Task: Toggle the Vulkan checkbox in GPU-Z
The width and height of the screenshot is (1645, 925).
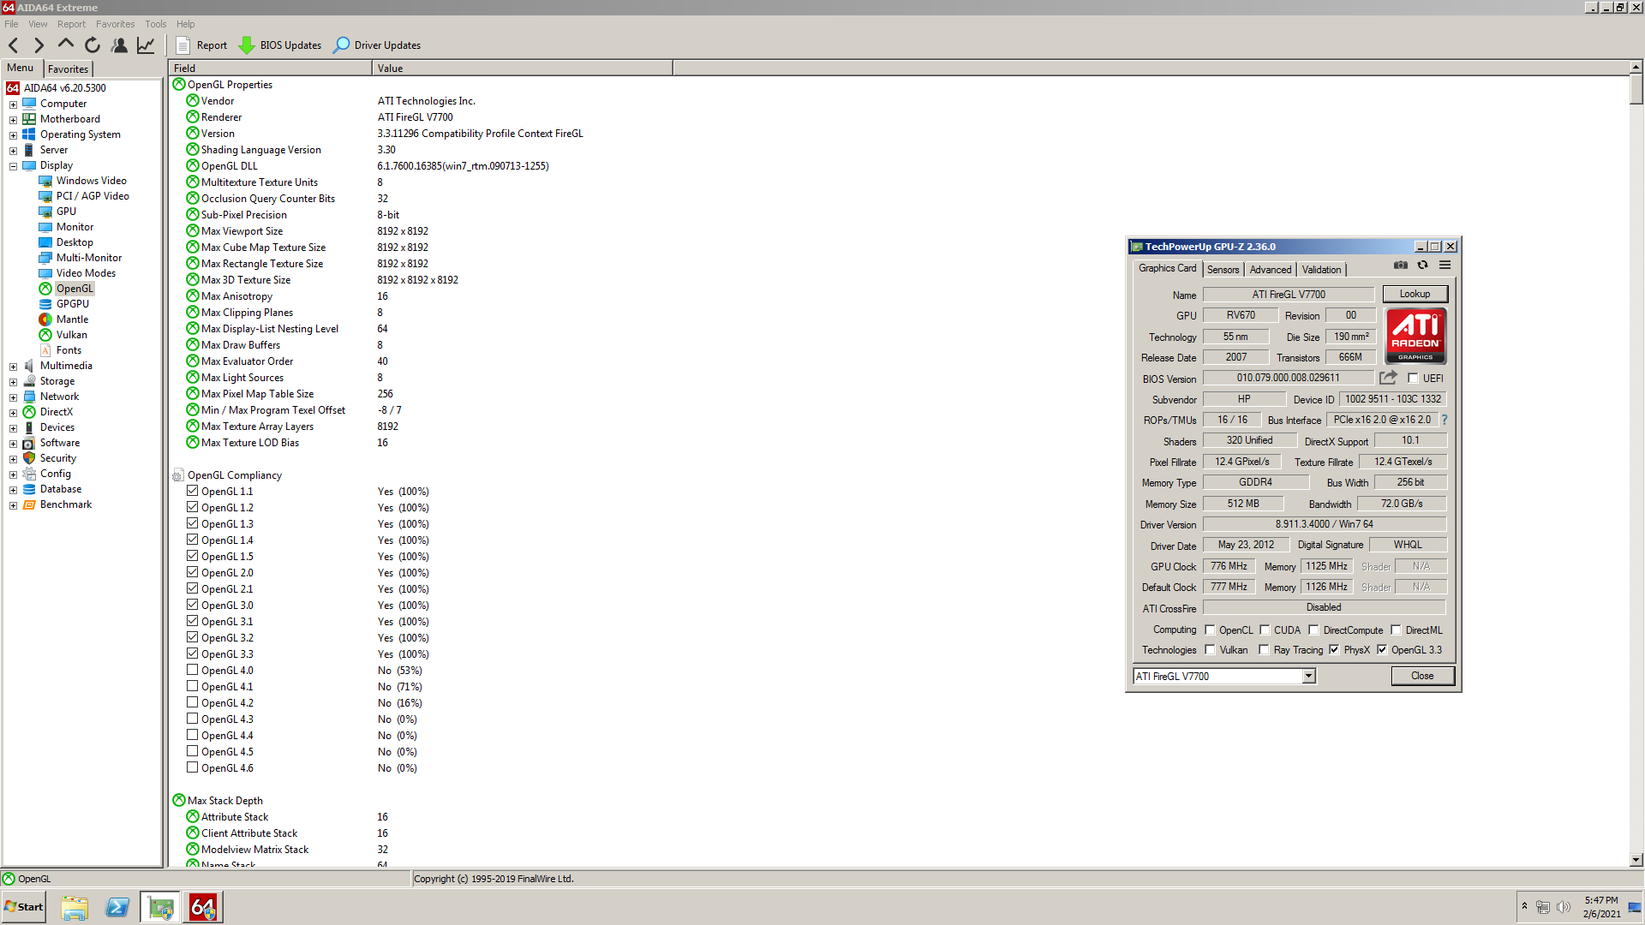Action: [x=1210, y=649]
